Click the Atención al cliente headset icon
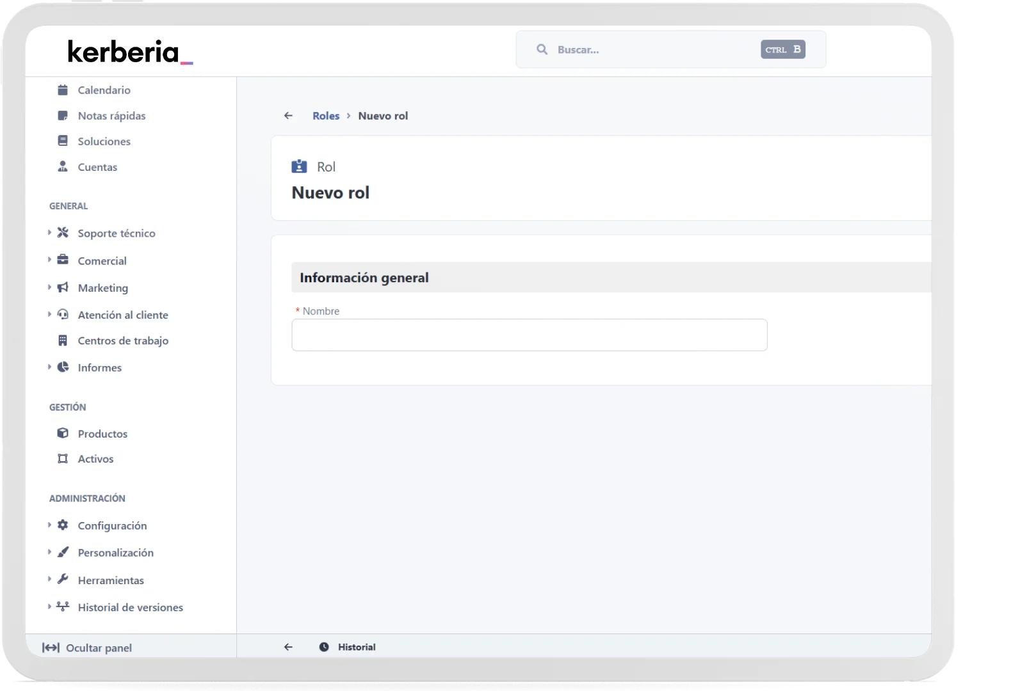The width and height of the screenshot is (1020, 691). pos(63,314)
